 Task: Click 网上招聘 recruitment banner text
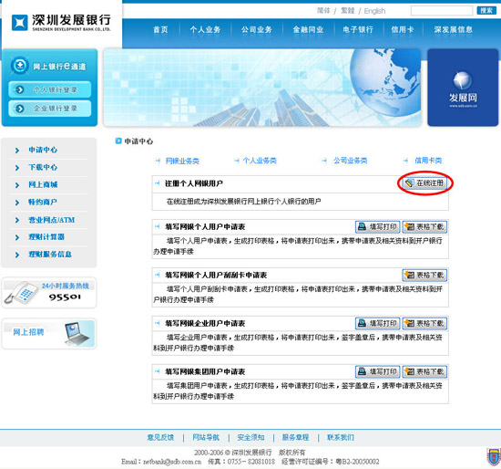pos(28,332)
